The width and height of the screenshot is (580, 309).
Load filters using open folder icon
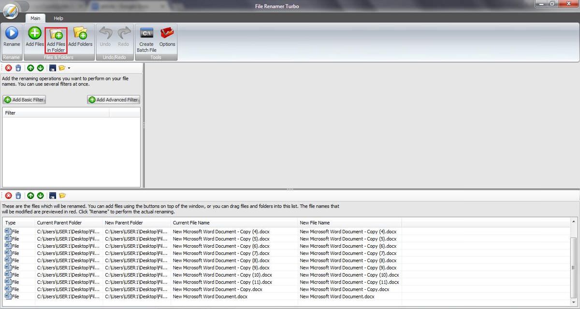point(62,68)
